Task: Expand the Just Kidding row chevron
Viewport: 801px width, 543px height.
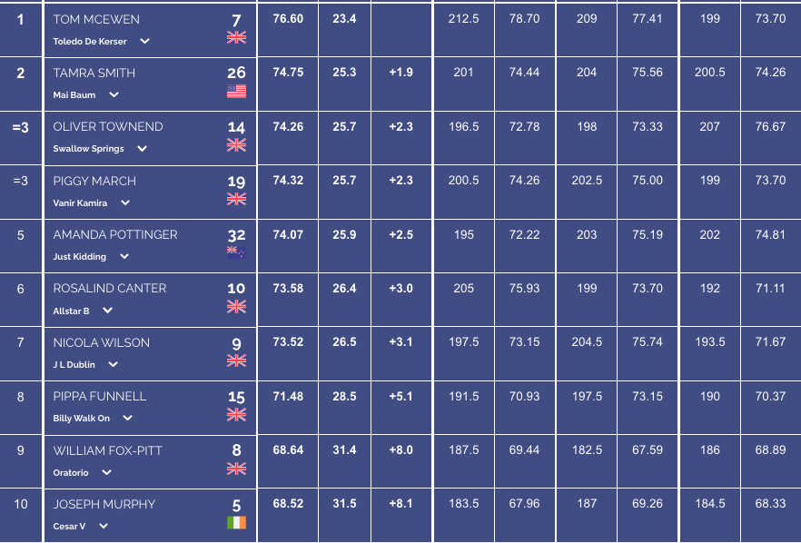Action: 124,256
